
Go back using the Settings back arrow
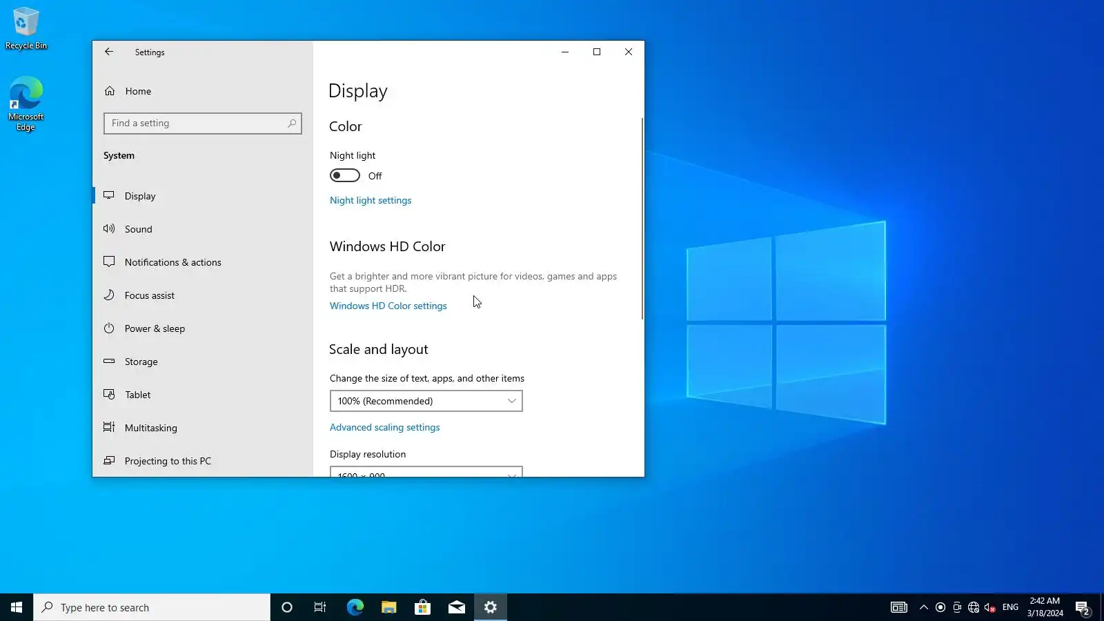point(109,52)
